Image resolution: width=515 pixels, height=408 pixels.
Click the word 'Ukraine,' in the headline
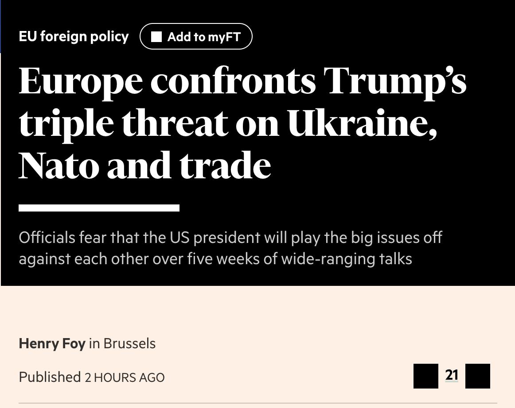pyautogui.click(x=362, y=123)
